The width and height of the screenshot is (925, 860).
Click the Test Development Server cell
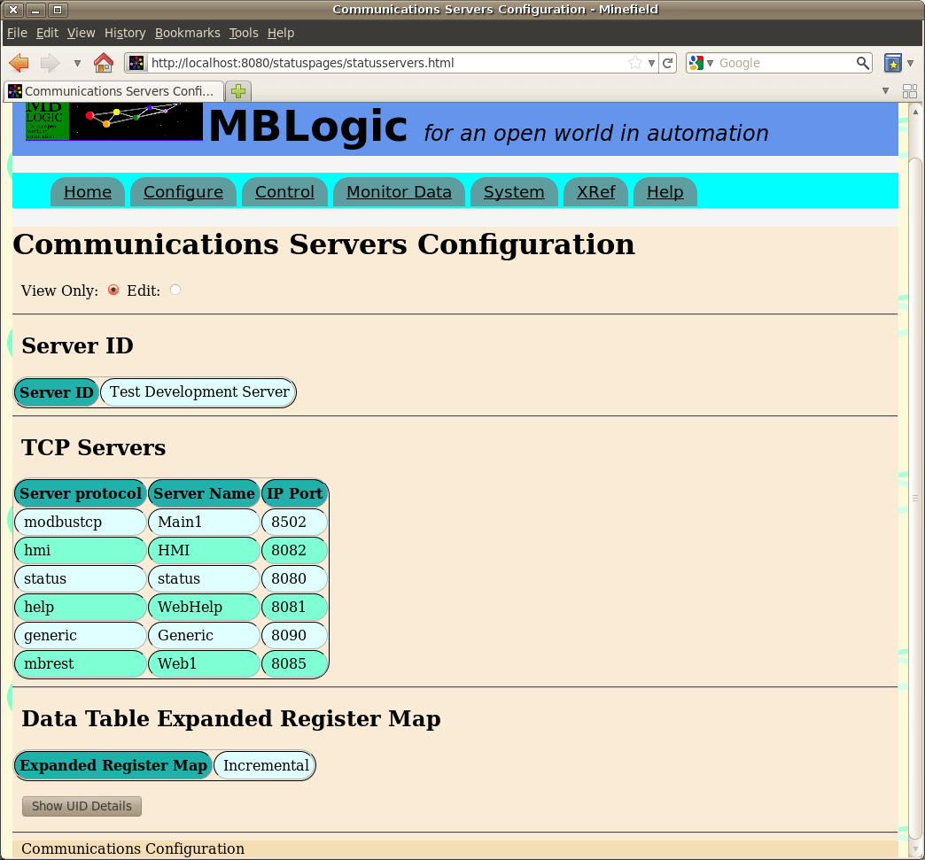pyautogui.click(x=198, y=392)
